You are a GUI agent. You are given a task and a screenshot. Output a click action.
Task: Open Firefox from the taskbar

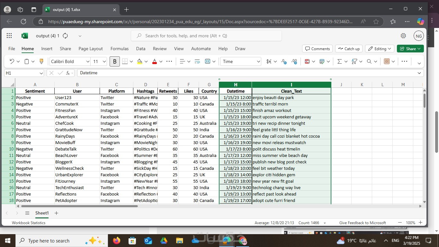click(x=117, y=241)
